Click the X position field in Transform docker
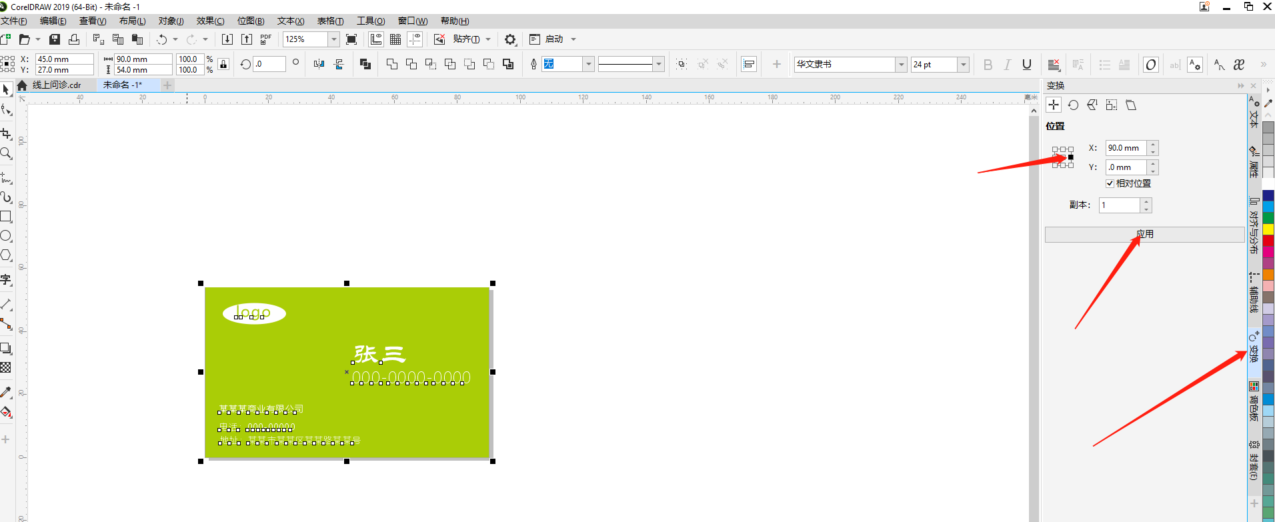 [x=1126, y=148]
